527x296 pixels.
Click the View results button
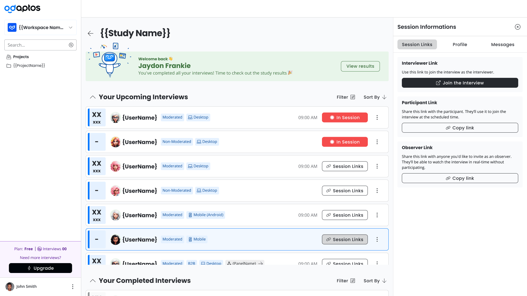[360, 66]
